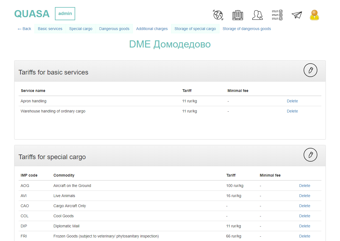Go to Additional charges tab

(x=152, y=29)
